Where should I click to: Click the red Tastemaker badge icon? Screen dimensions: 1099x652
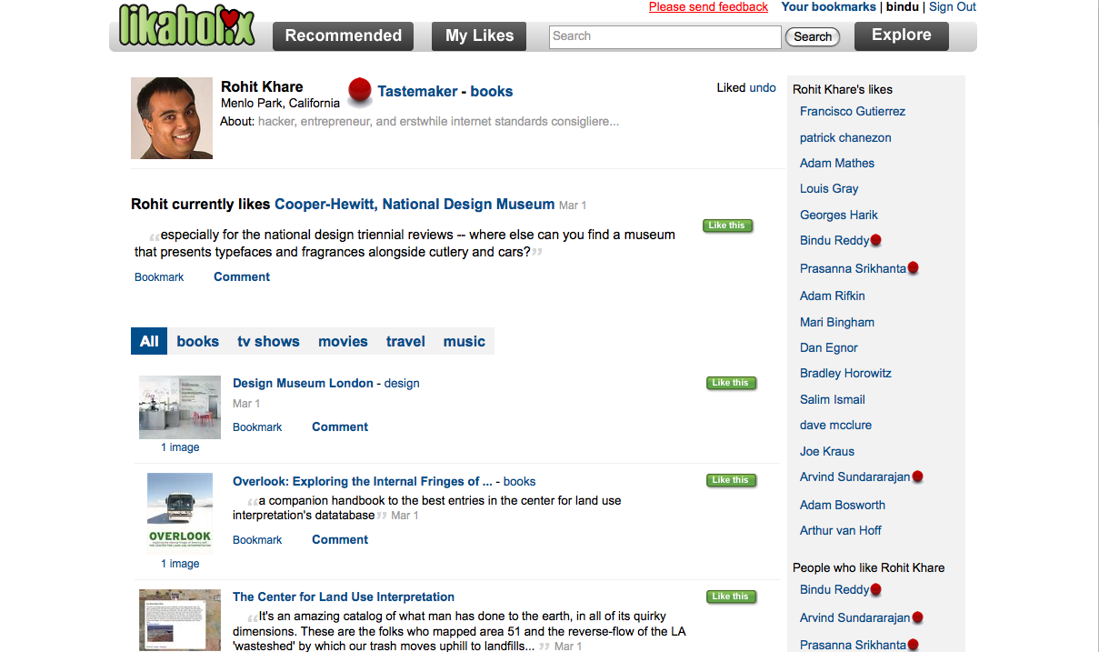(x=360, y=90)
